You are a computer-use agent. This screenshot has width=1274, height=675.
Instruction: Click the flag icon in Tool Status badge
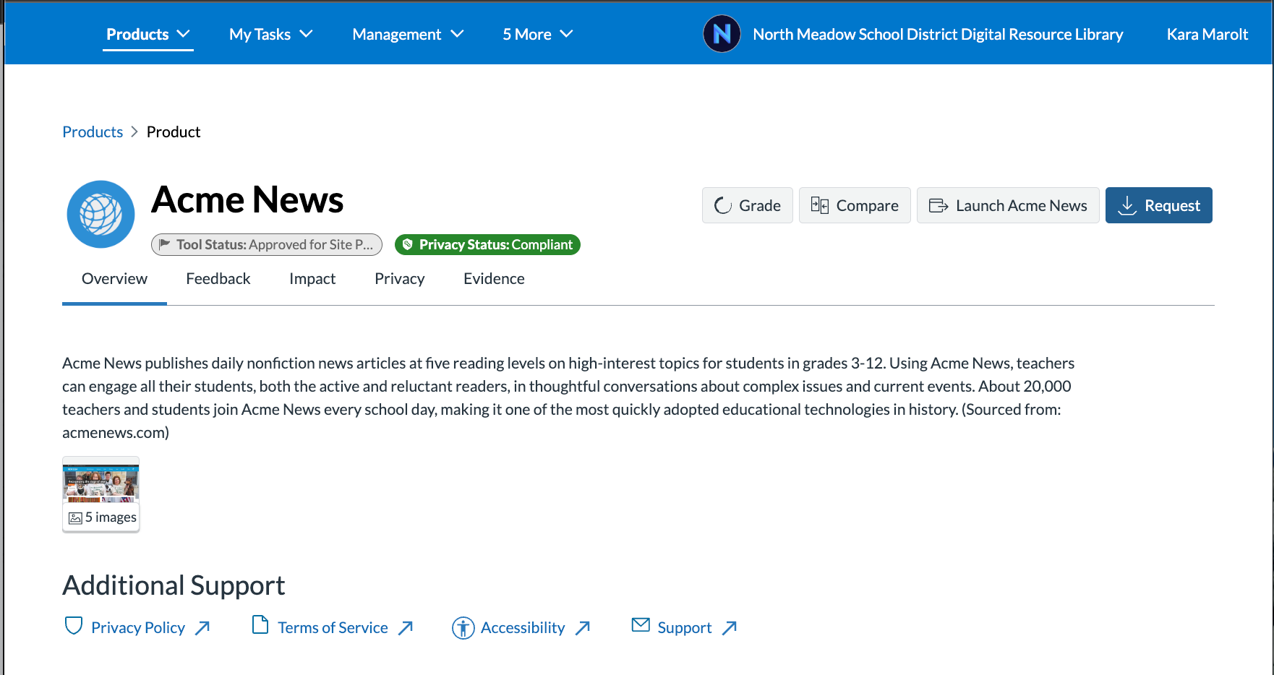[x=165, y=244]
